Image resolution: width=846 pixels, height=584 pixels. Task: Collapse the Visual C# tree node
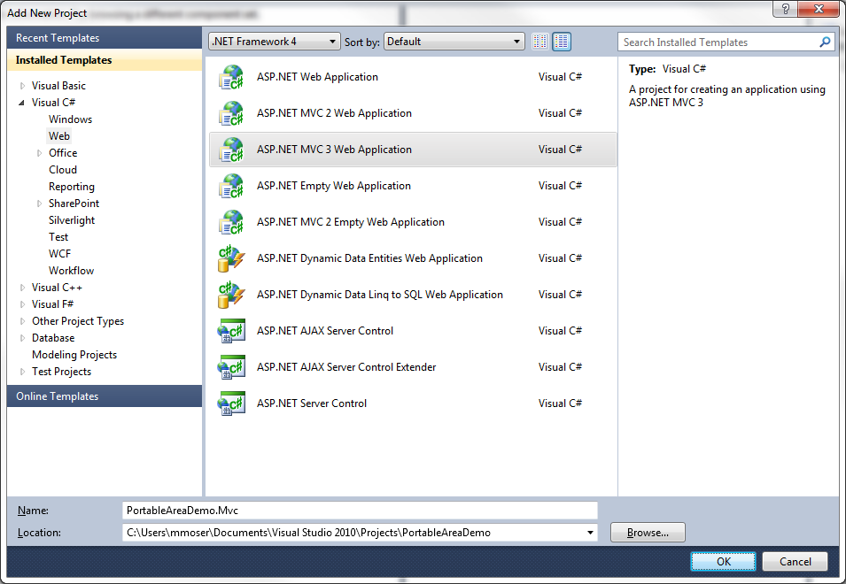21,103
